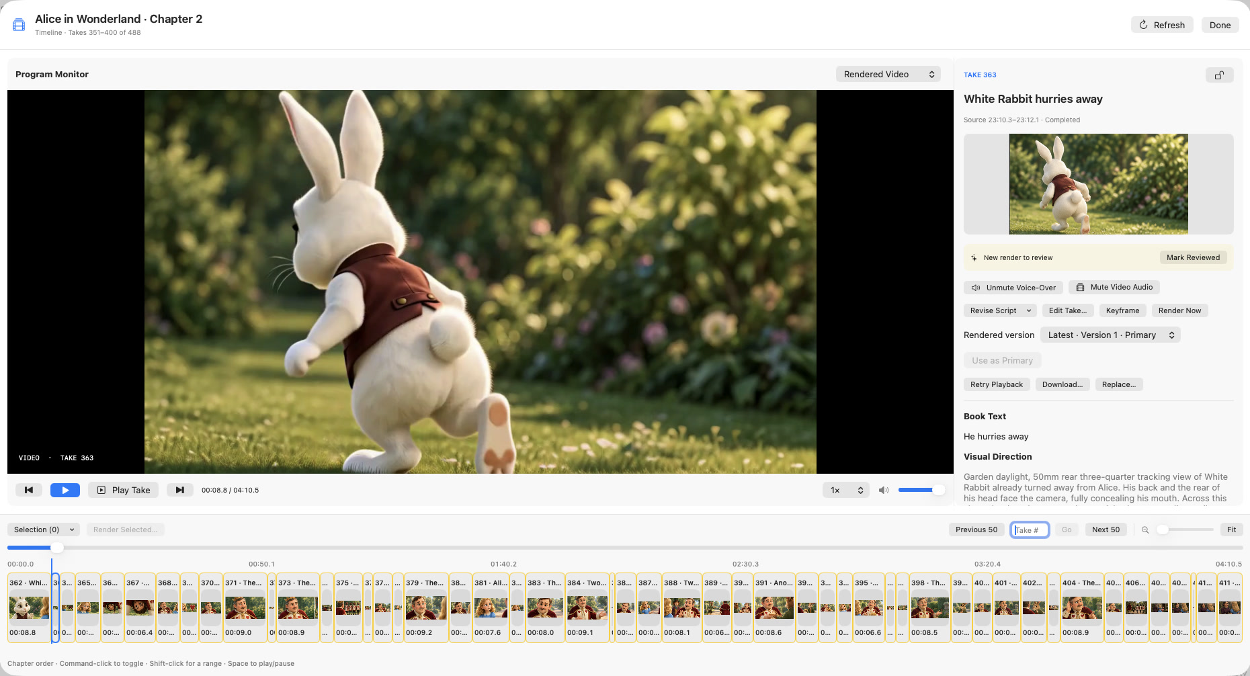
Task: Click the film strip icon beside the chapter title
Action: tap(19, 25)
